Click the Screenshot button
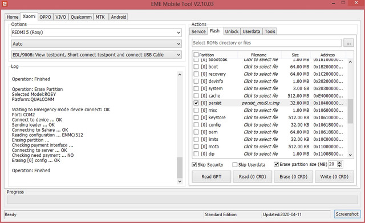This screenshot has height=223, width=365. [347, 214]
